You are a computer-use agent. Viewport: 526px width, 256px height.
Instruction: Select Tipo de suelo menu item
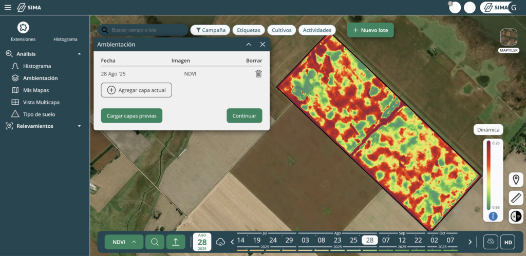pyautogui.click(x=39, y=114)
